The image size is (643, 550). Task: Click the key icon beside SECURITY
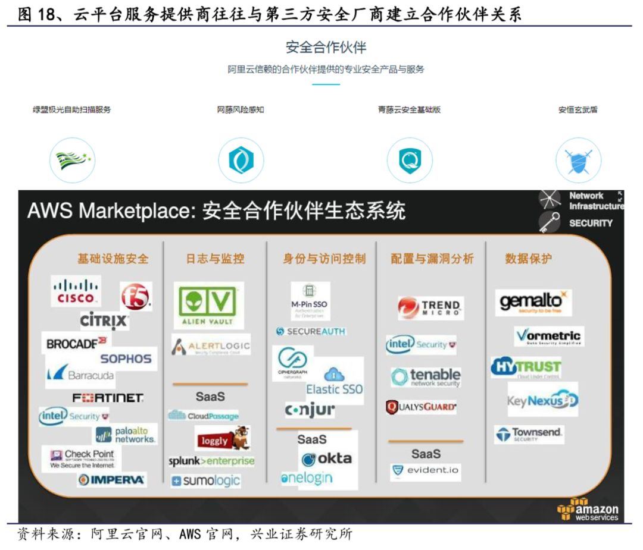550,222
